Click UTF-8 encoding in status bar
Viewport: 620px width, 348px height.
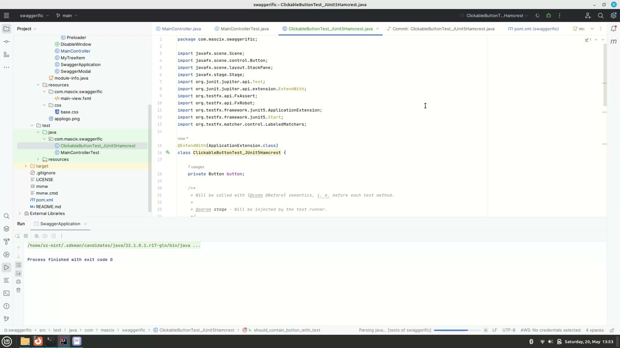[509, 330]
